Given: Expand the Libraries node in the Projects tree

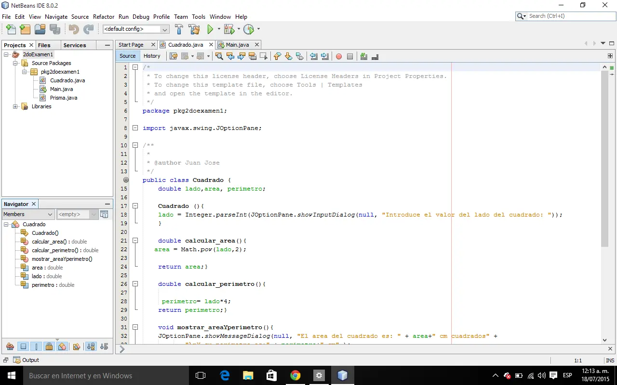Looking at the screenshot, I should coord(15,106).
